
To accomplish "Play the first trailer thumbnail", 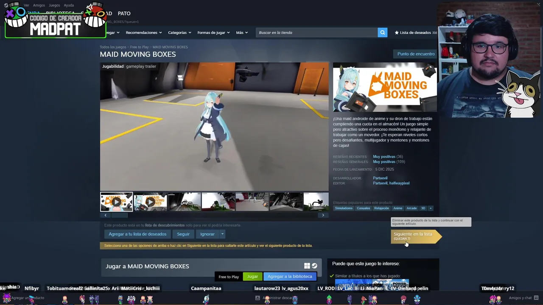I will 116,202.
